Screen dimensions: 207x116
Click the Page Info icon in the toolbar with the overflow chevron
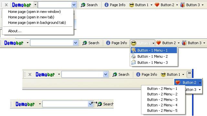[138, 74]
